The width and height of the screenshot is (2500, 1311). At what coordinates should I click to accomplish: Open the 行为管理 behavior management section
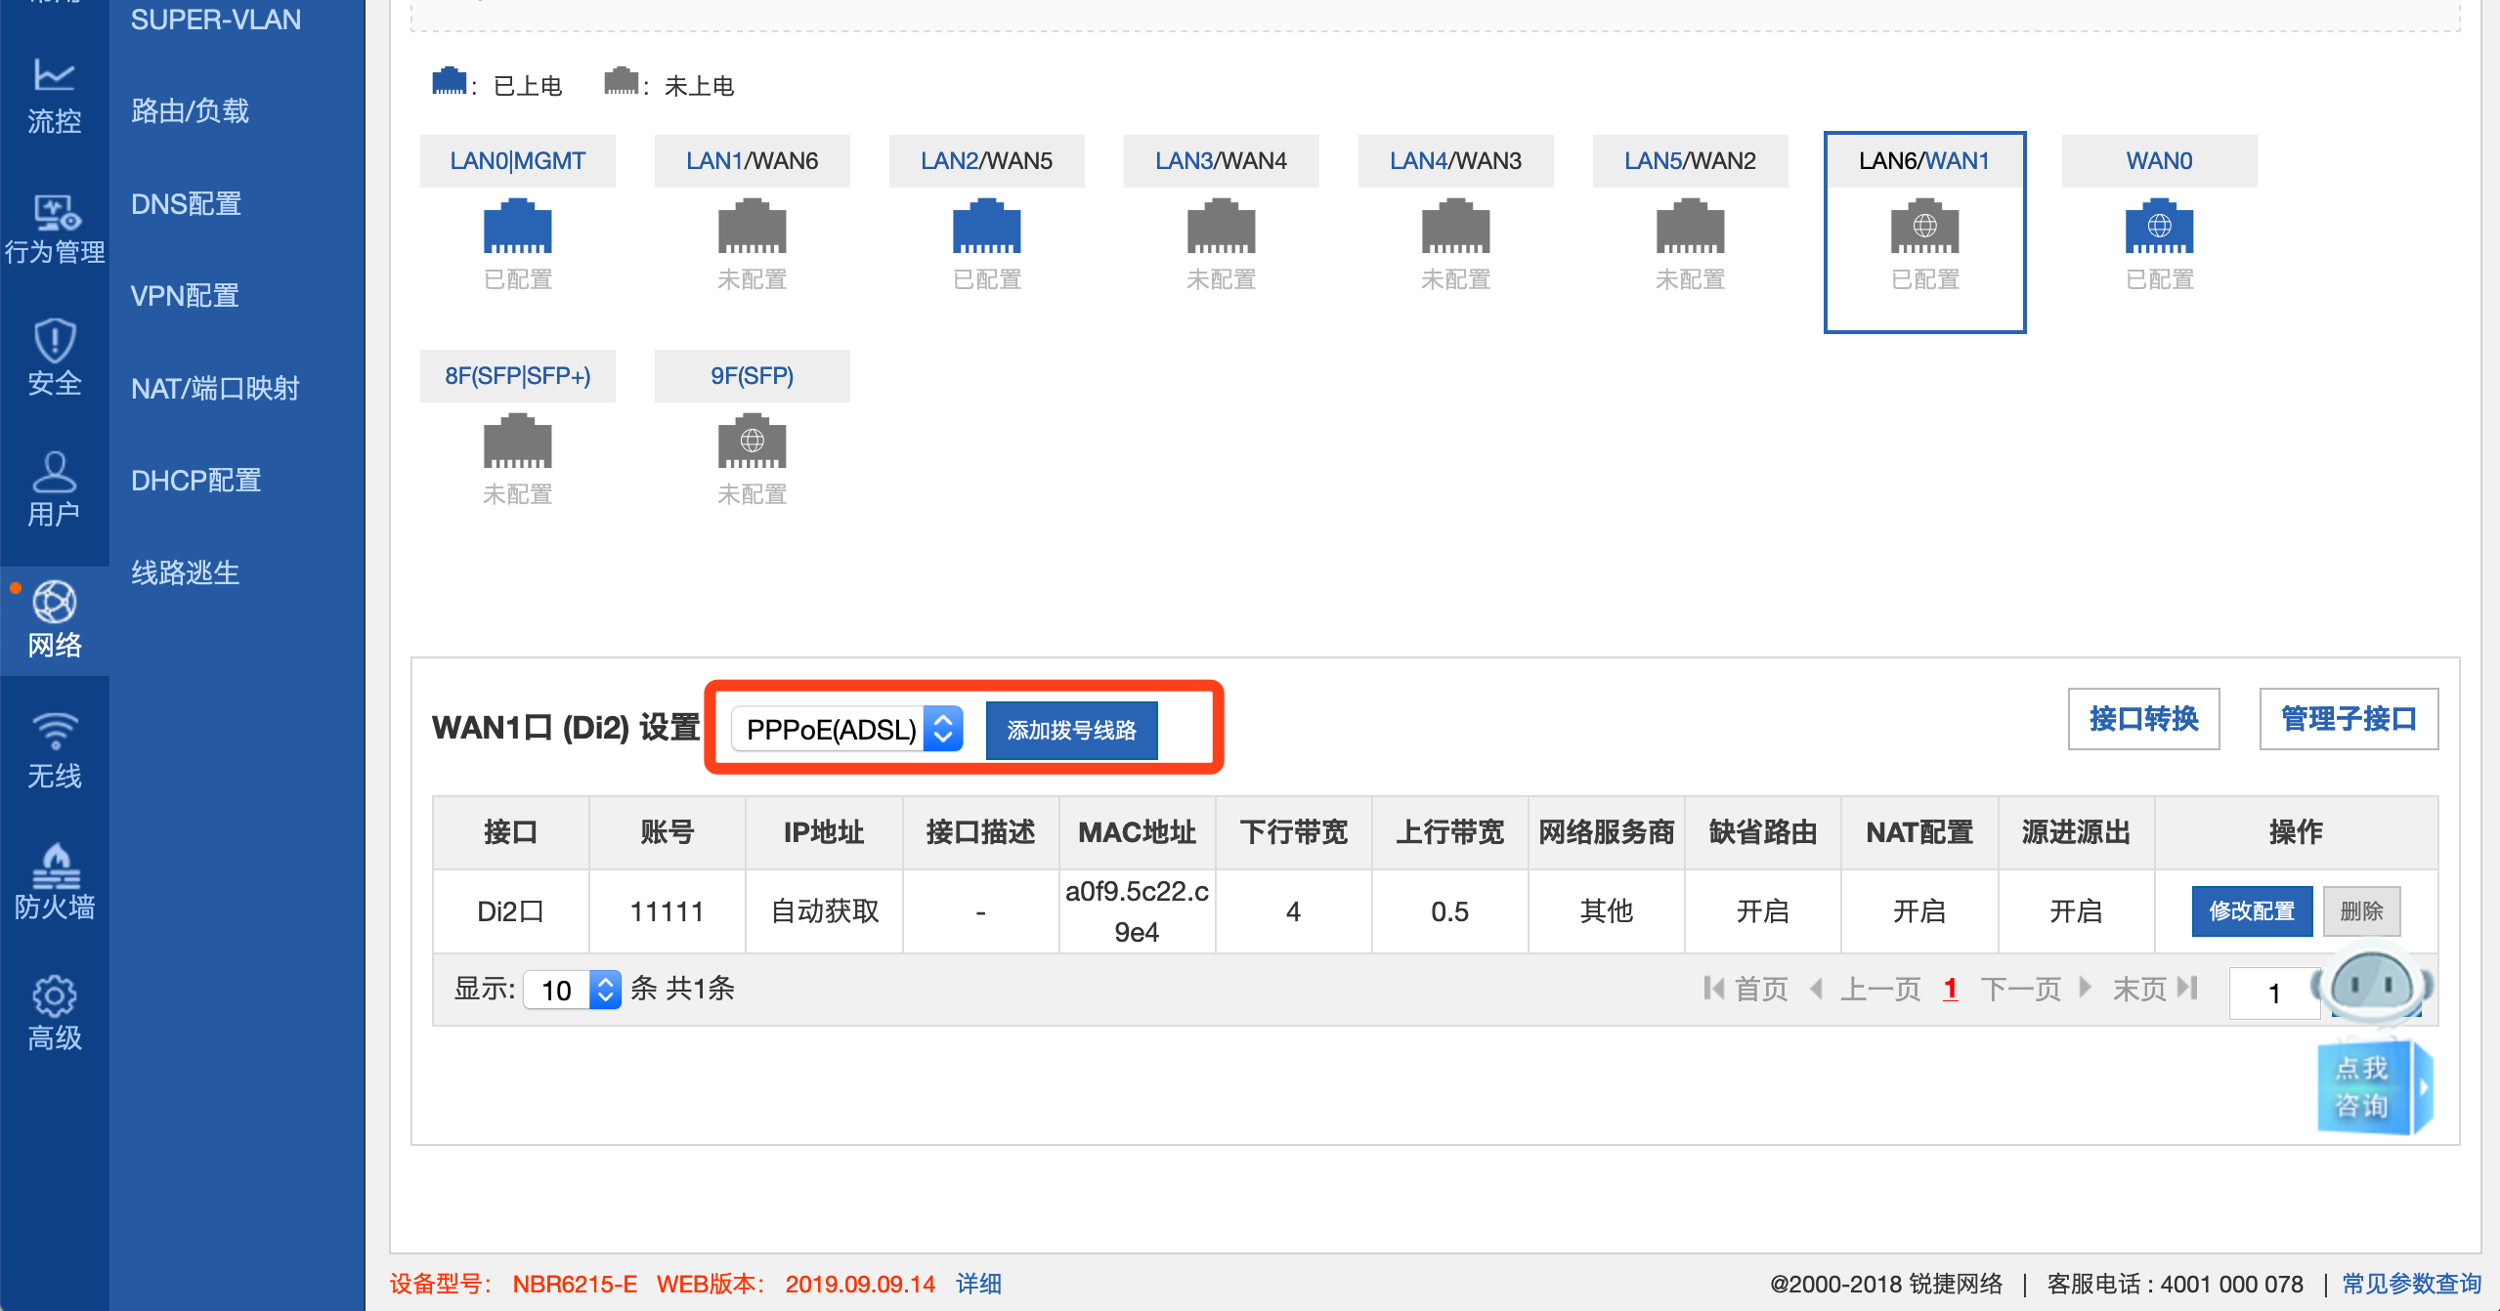click(x=54, y=229)
